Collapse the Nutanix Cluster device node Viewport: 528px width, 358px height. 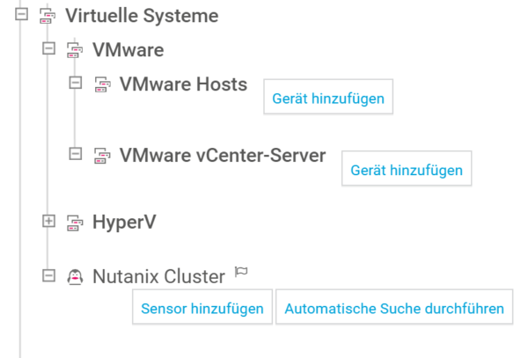(48, 275)
